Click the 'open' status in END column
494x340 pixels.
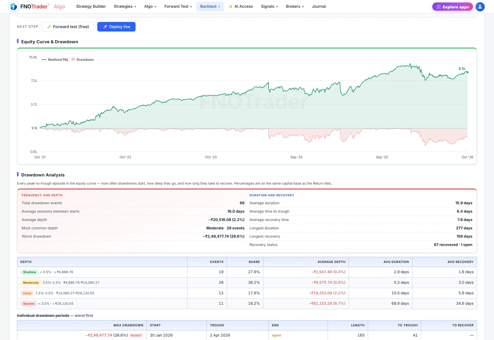tap(276, 335)
